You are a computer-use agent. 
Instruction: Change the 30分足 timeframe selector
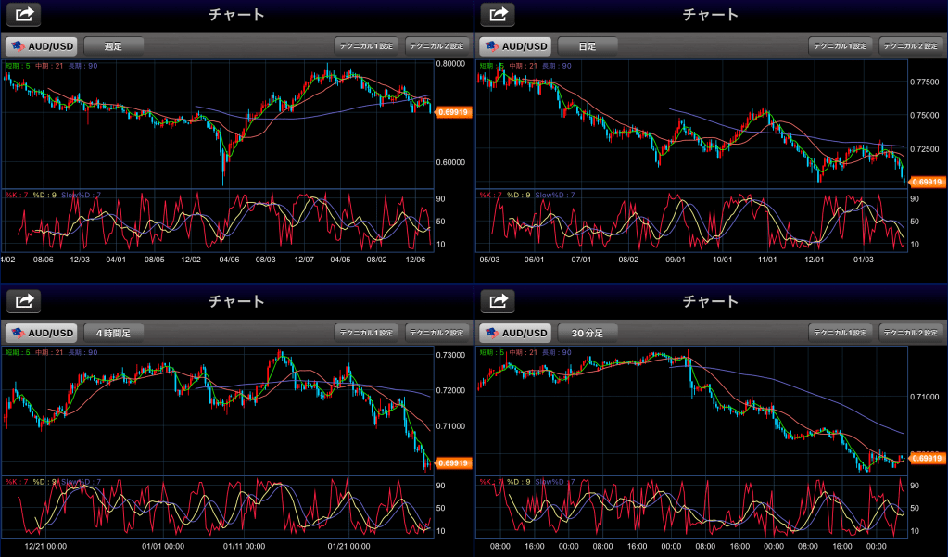coord(587,333)
